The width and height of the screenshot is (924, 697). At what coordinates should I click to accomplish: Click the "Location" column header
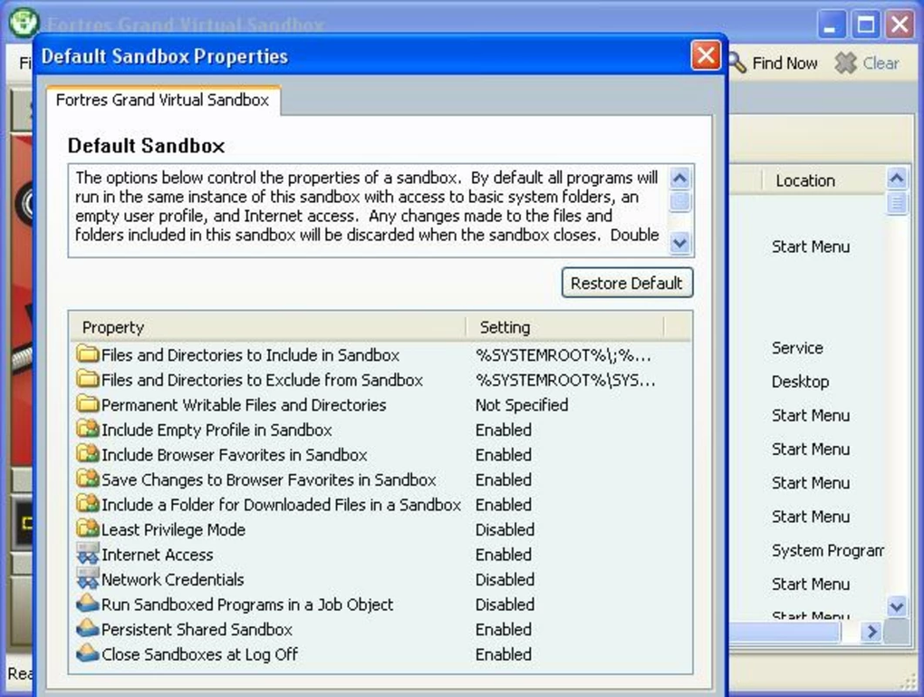[x=804, y=179]
